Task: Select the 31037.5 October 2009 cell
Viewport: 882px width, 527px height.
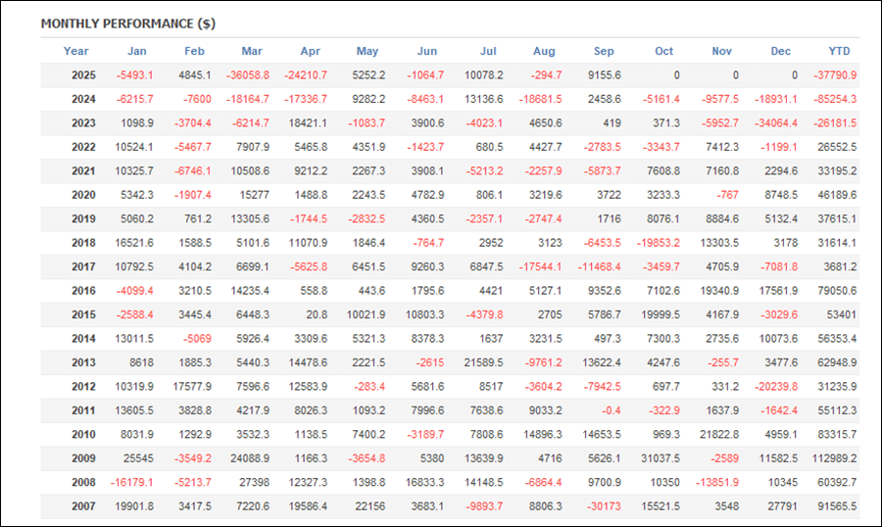Action: (x=659, y=457)
